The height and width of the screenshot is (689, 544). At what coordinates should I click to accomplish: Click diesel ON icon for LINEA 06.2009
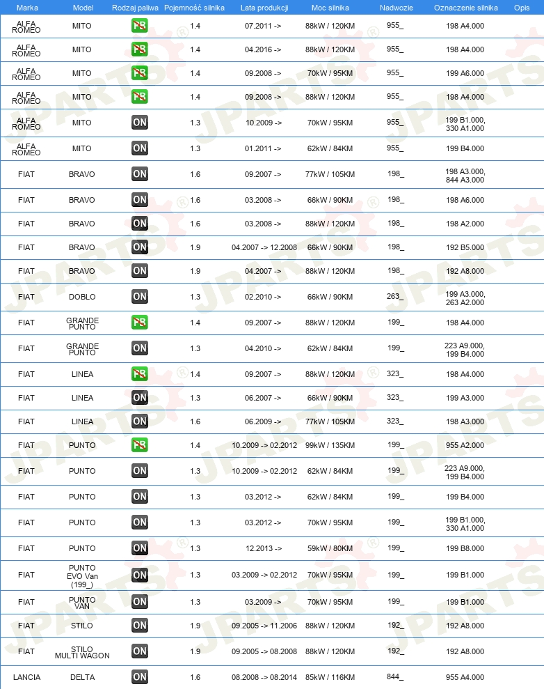[x=140, y=422]
